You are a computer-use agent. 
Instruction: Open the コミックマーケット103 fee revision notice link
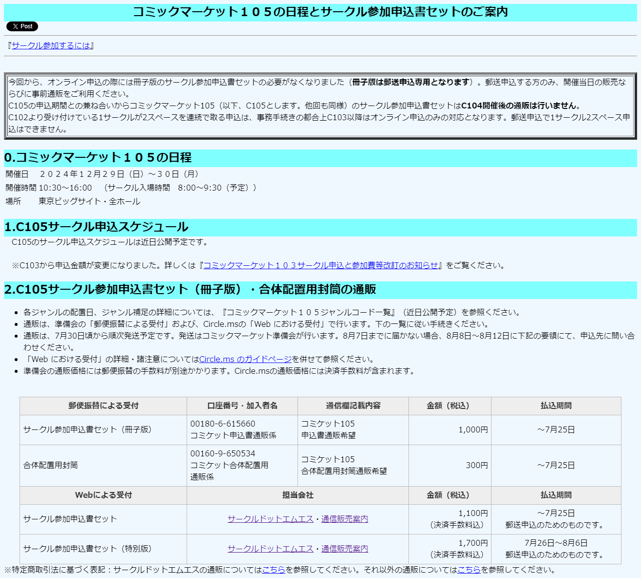point(320,265)
